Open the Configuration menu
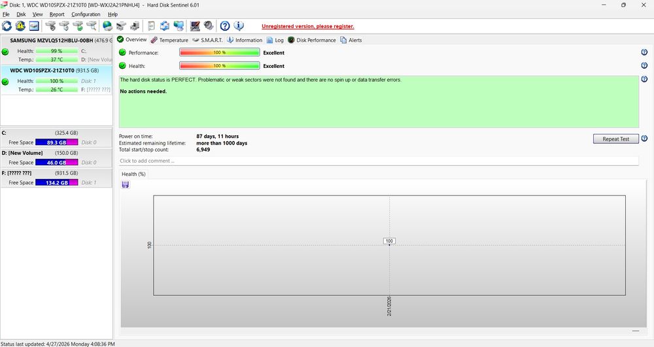The image size is (654, 347). [86, 14]
